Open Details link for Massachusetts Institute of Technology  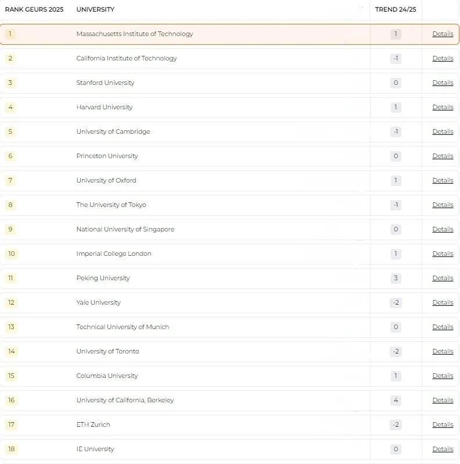coord(443,34)
